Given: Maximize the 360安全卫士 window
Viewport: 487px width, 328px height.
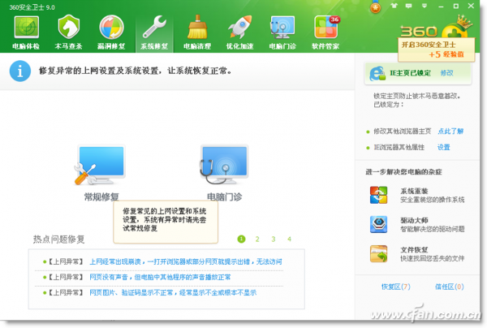Looking at the screenshot, I should (x=455, y=6).
